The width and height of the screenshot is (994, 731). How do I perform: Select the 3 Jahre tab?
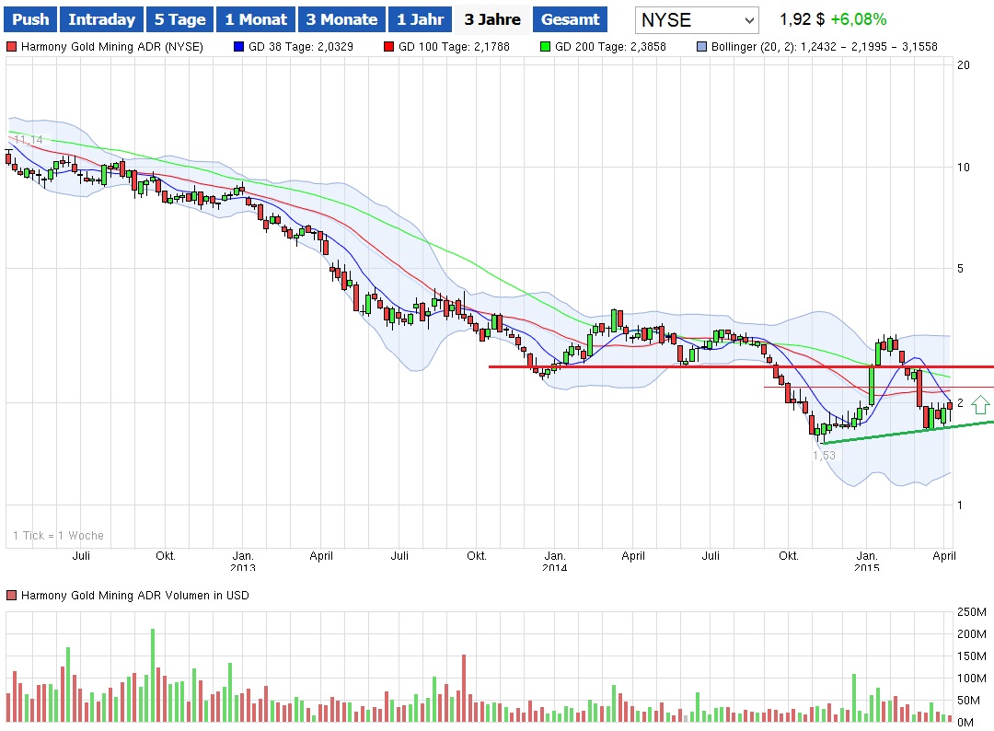pyautogui.click(x=491, y=19)
